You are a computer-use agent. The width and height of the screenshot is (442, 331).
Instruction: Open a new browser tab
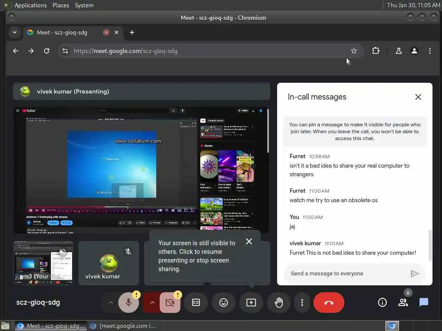pos(132,32)
